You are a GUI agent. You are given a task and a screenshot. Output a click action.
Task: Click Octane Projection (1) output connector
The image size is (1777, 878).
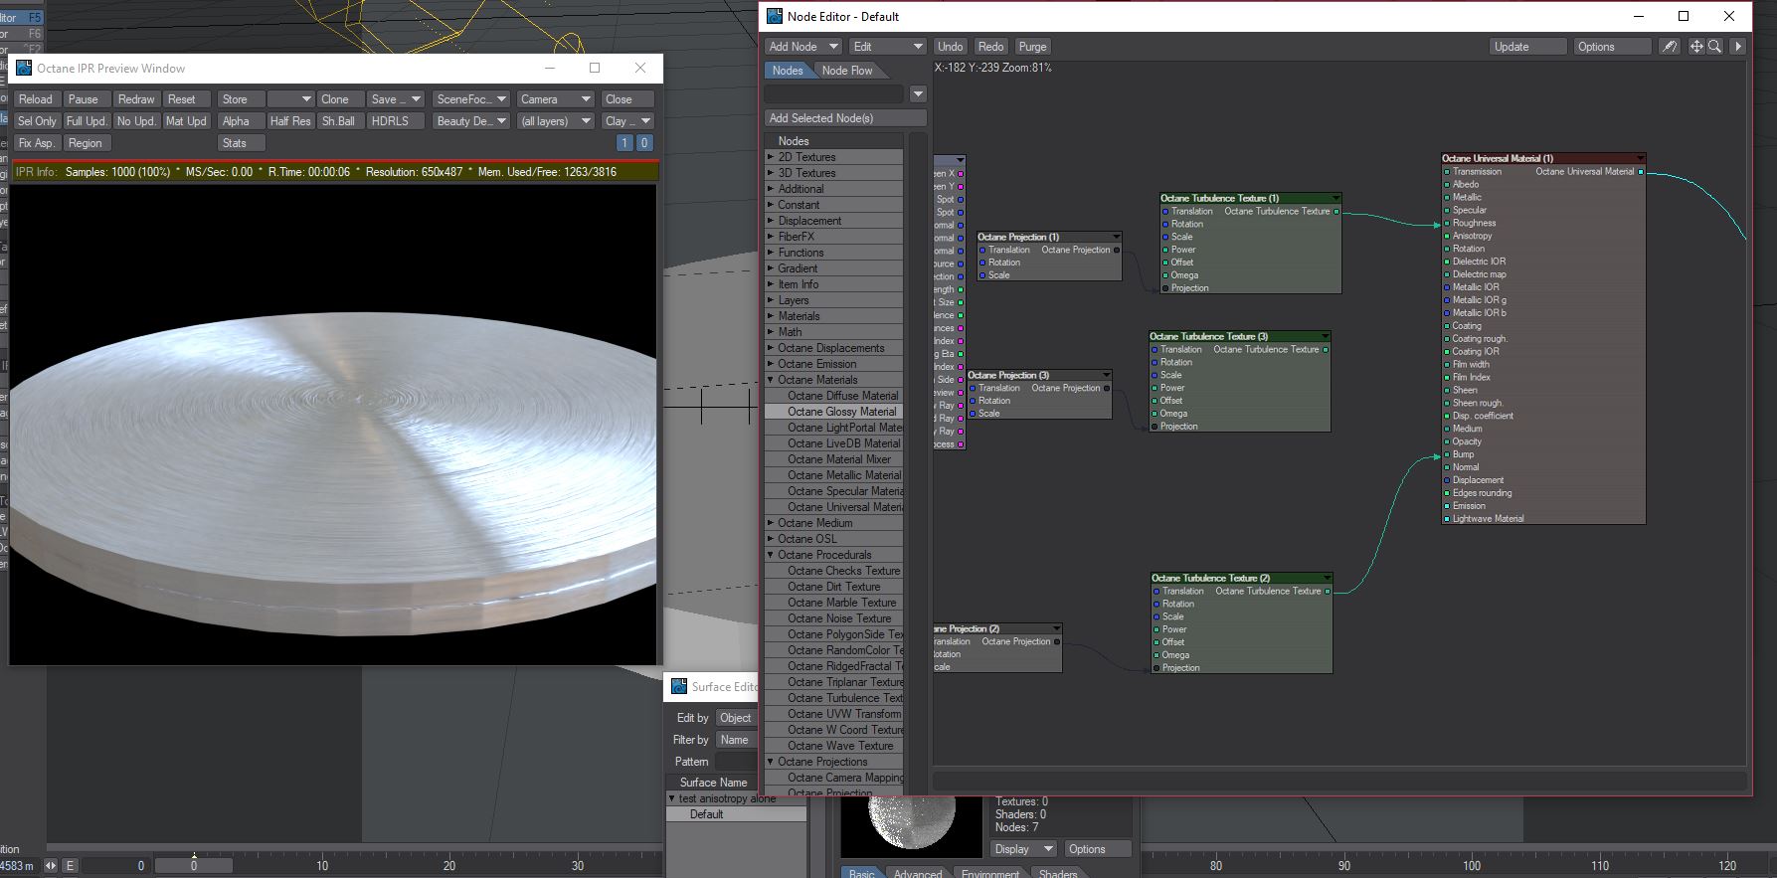click(x=1117, y=251)
